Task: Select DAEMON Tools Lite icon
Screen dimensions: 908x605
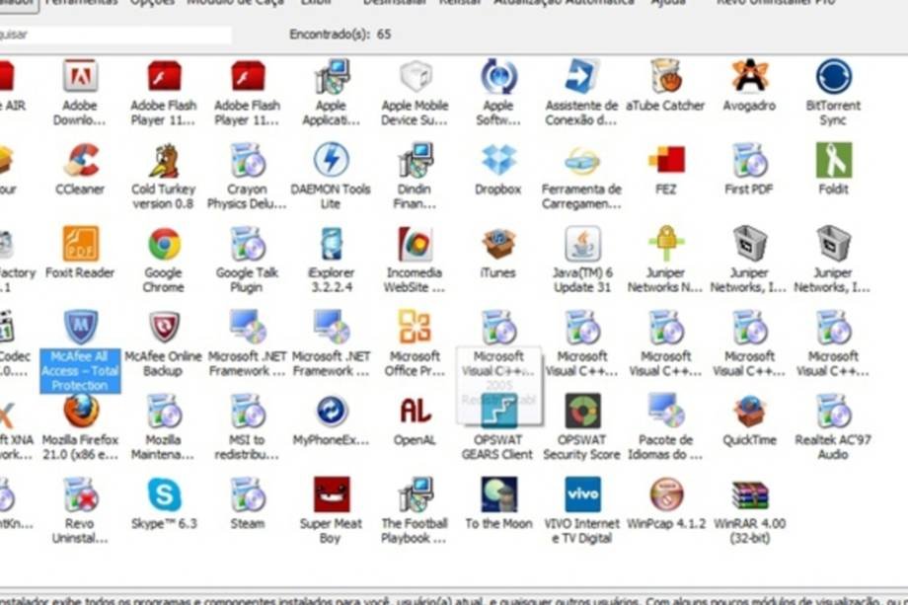Action: pos(331,160)
